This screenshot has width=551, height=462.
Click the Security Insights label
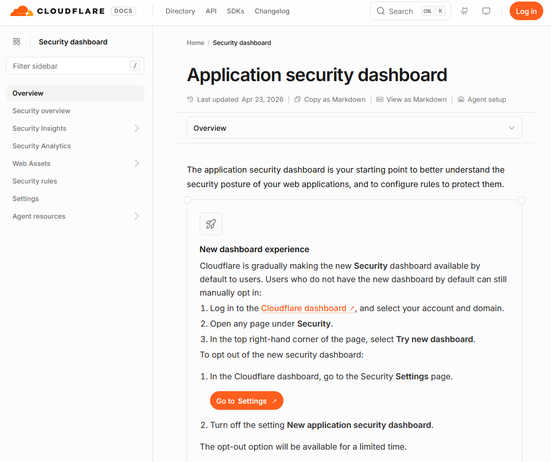click(39, 129)
